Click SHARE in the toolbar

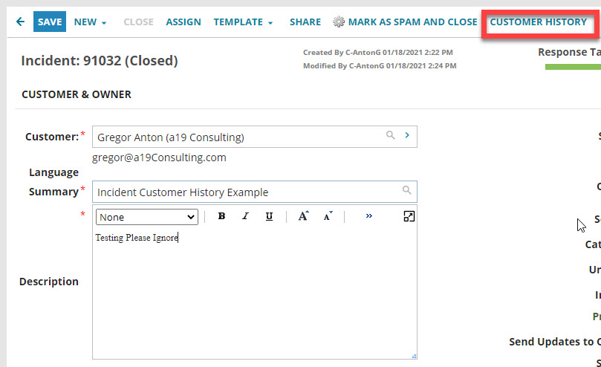point(305,22)
